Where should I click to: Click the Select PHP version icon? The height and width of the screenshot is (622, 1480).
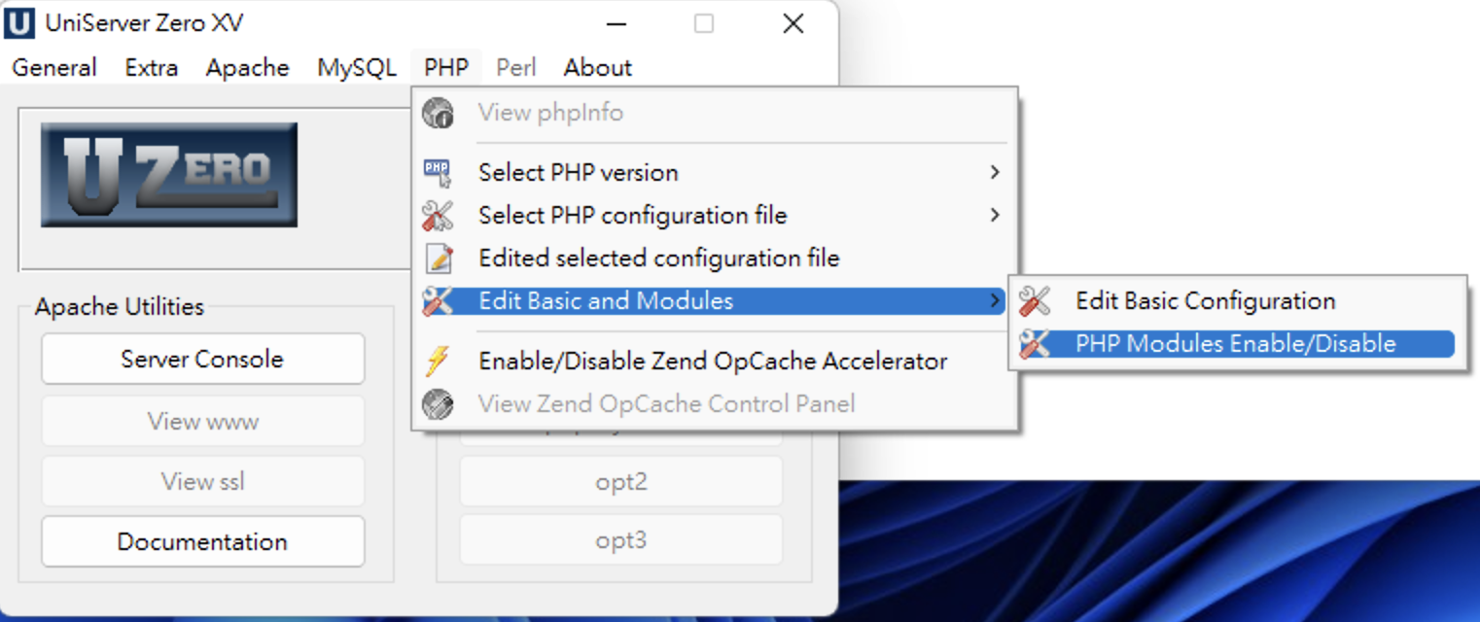439,173
